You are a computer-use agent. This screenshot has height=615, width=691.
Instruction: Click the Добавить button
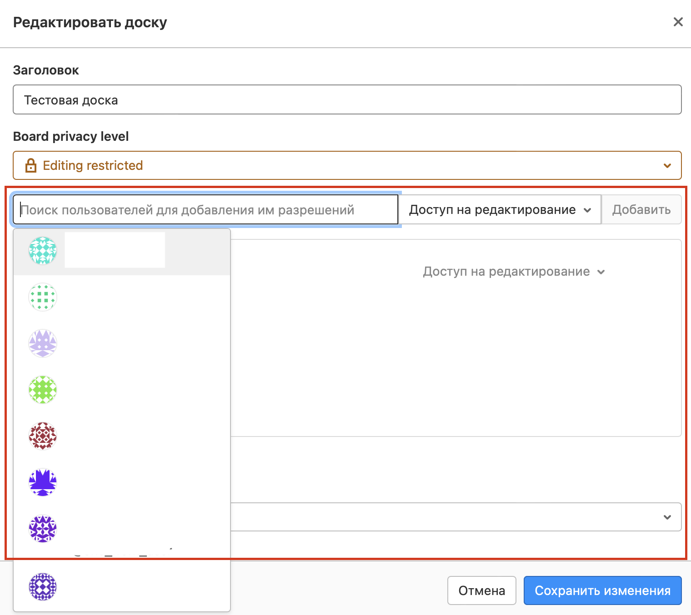pyautogui.click(x=641, y=210)
